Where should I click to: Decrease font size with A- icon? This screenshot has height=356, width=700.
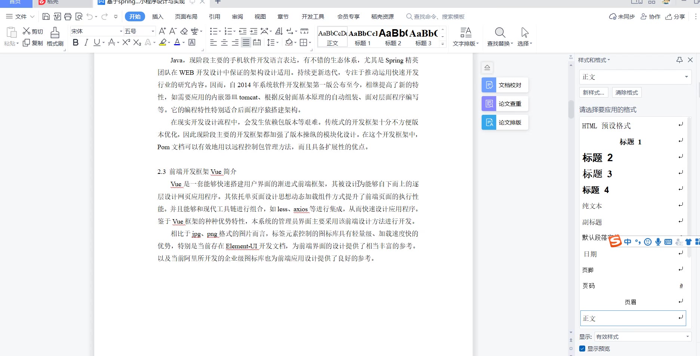(173, 31)
